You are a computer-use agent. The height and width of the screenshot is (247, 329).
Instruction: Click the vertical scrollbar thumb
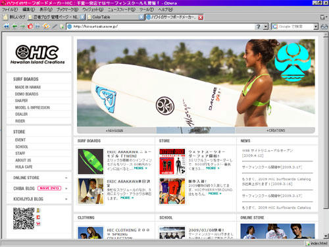point(326,123)
